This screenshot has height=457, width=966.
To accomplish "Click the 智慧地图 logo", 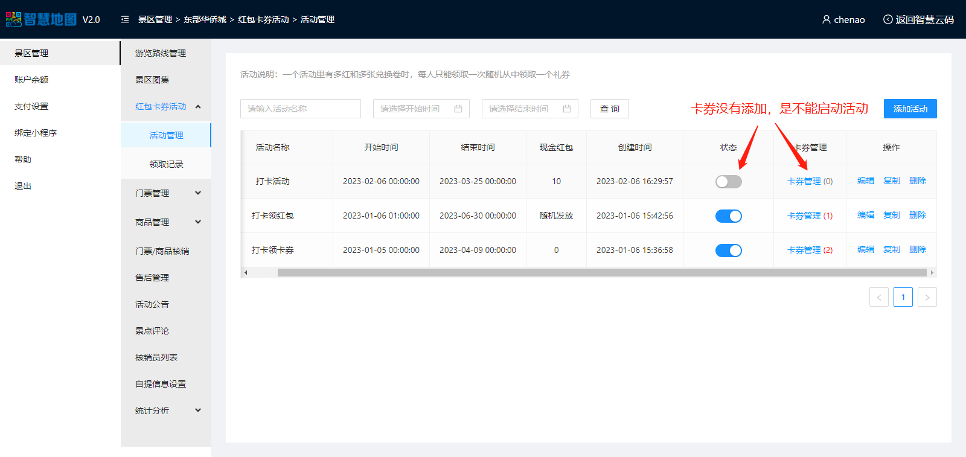I will coord(42,19).
